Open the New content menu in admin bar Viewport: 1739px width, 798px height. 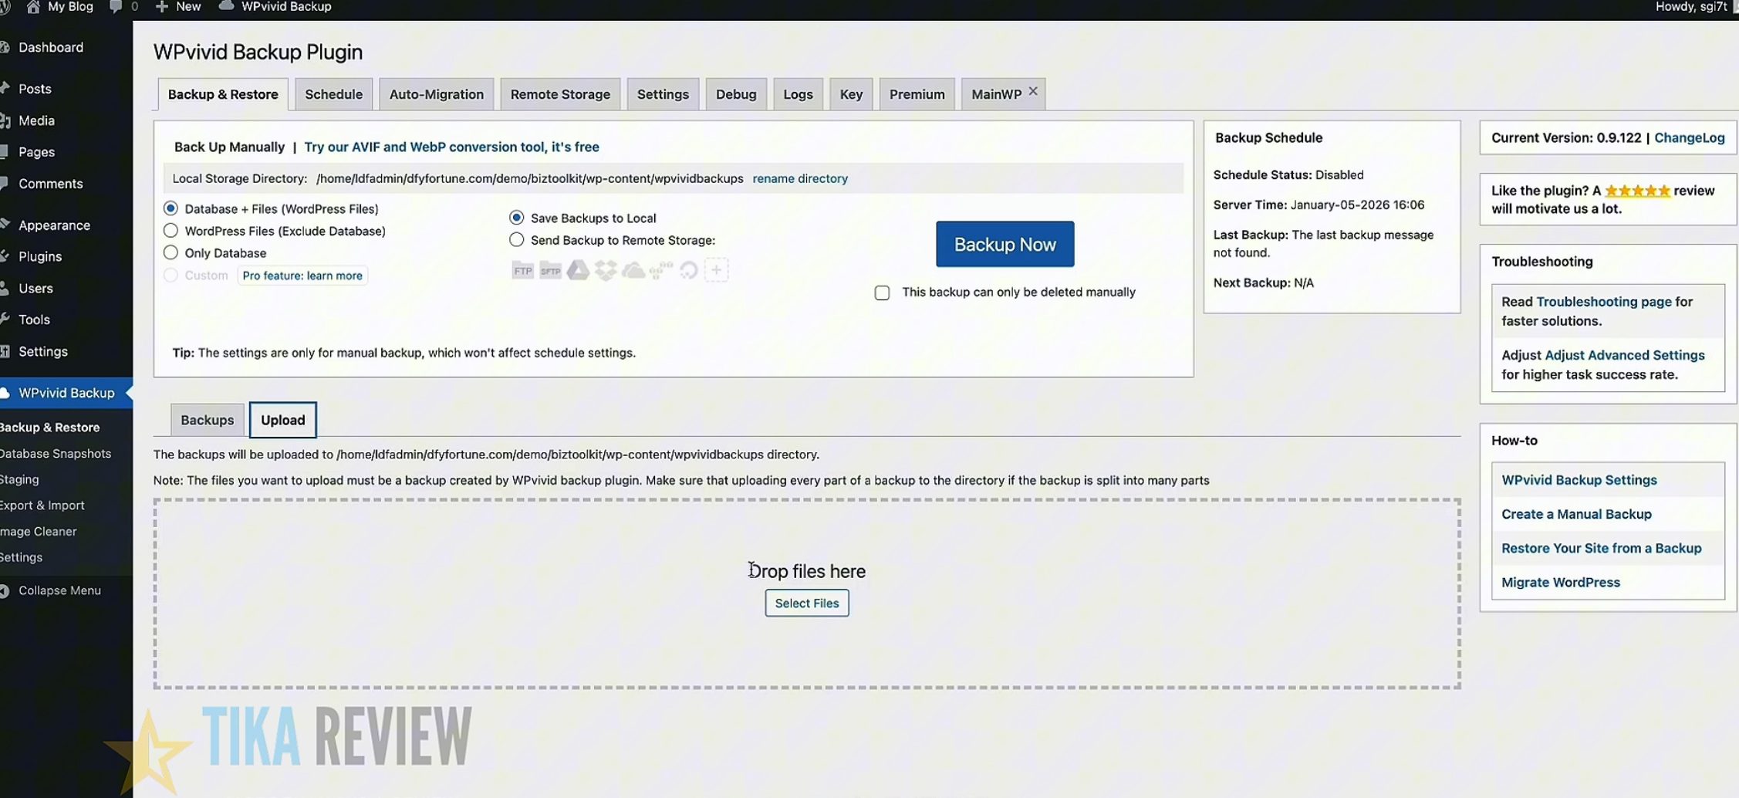[x=178, y=7]
